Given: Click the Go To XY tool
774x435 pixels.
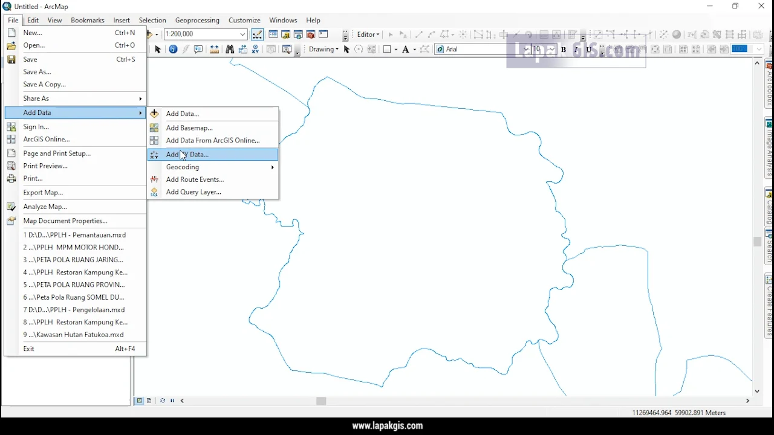Looking at the screenshot, I should coord(256,50).
